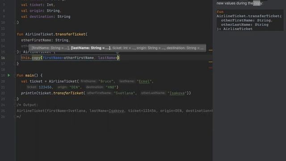
Task: Run main using the green gutter arrow
Action: pos(9,75)
